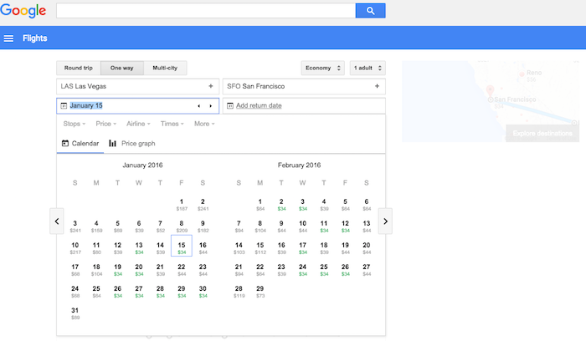The image size is (586, 341).
Task: Click the blue search magnifier button
Action: click(370, 11)
